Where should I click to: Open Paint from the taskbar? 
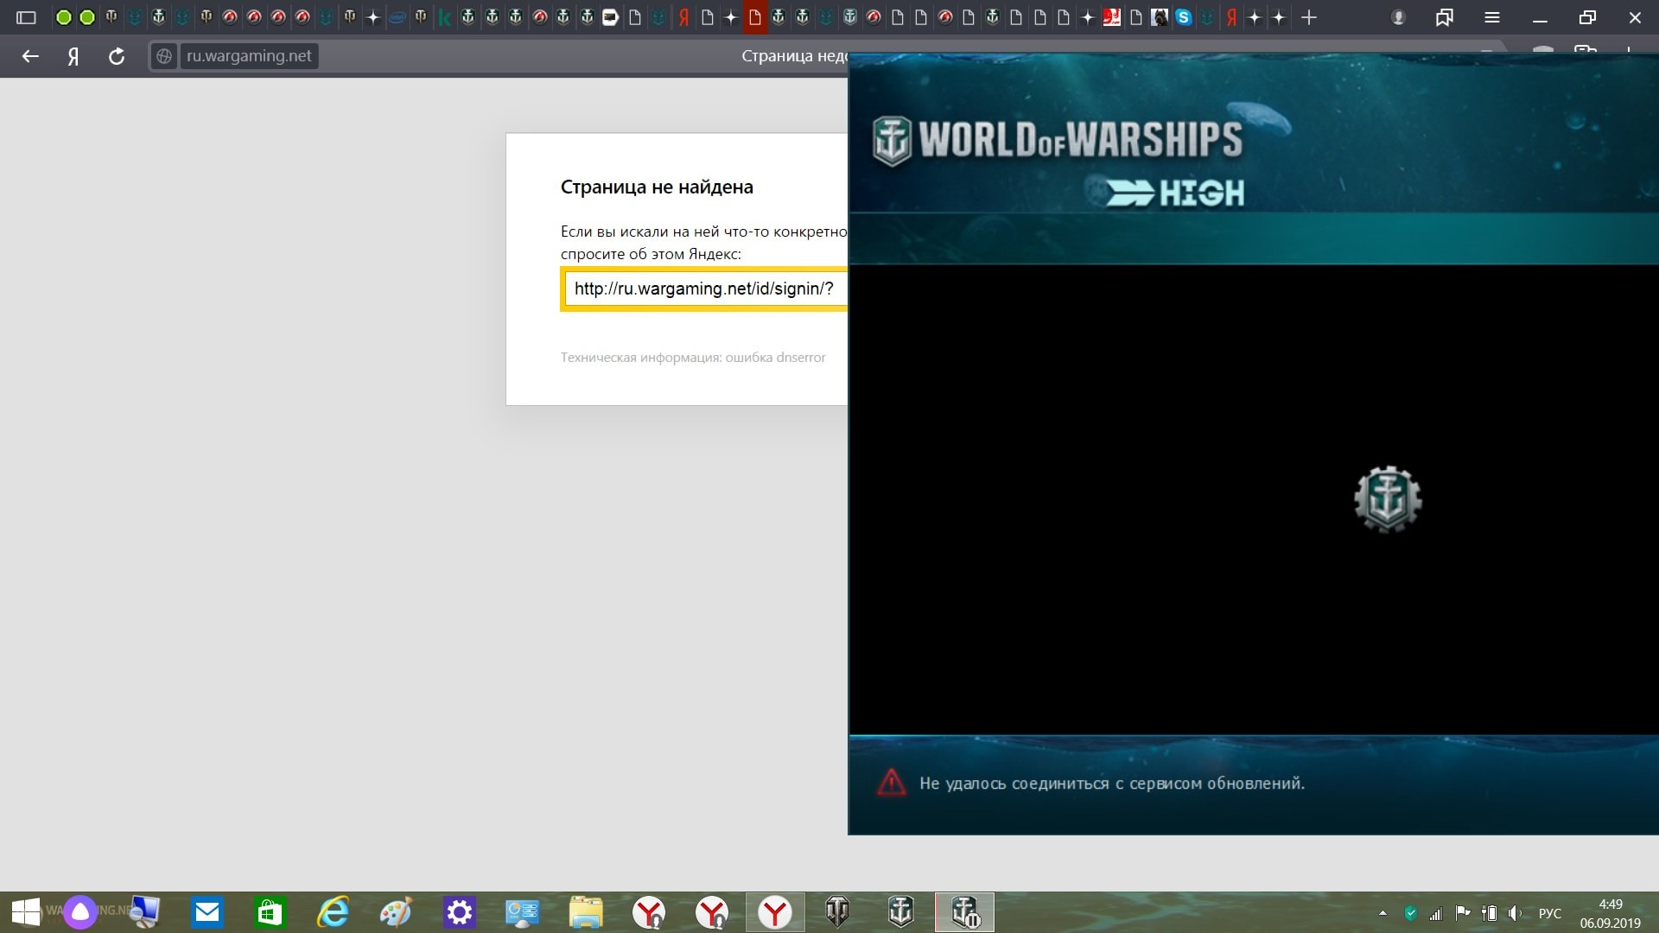pos(397,912)
